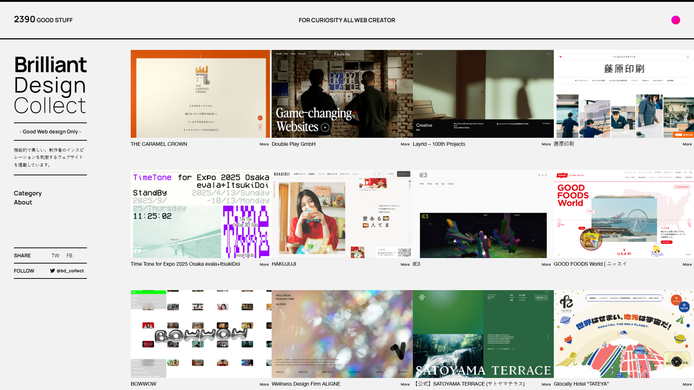Open the Wellness Design Firm ALIGNE thumbnail
Screen dimensions: 694x390
(342, 334)
